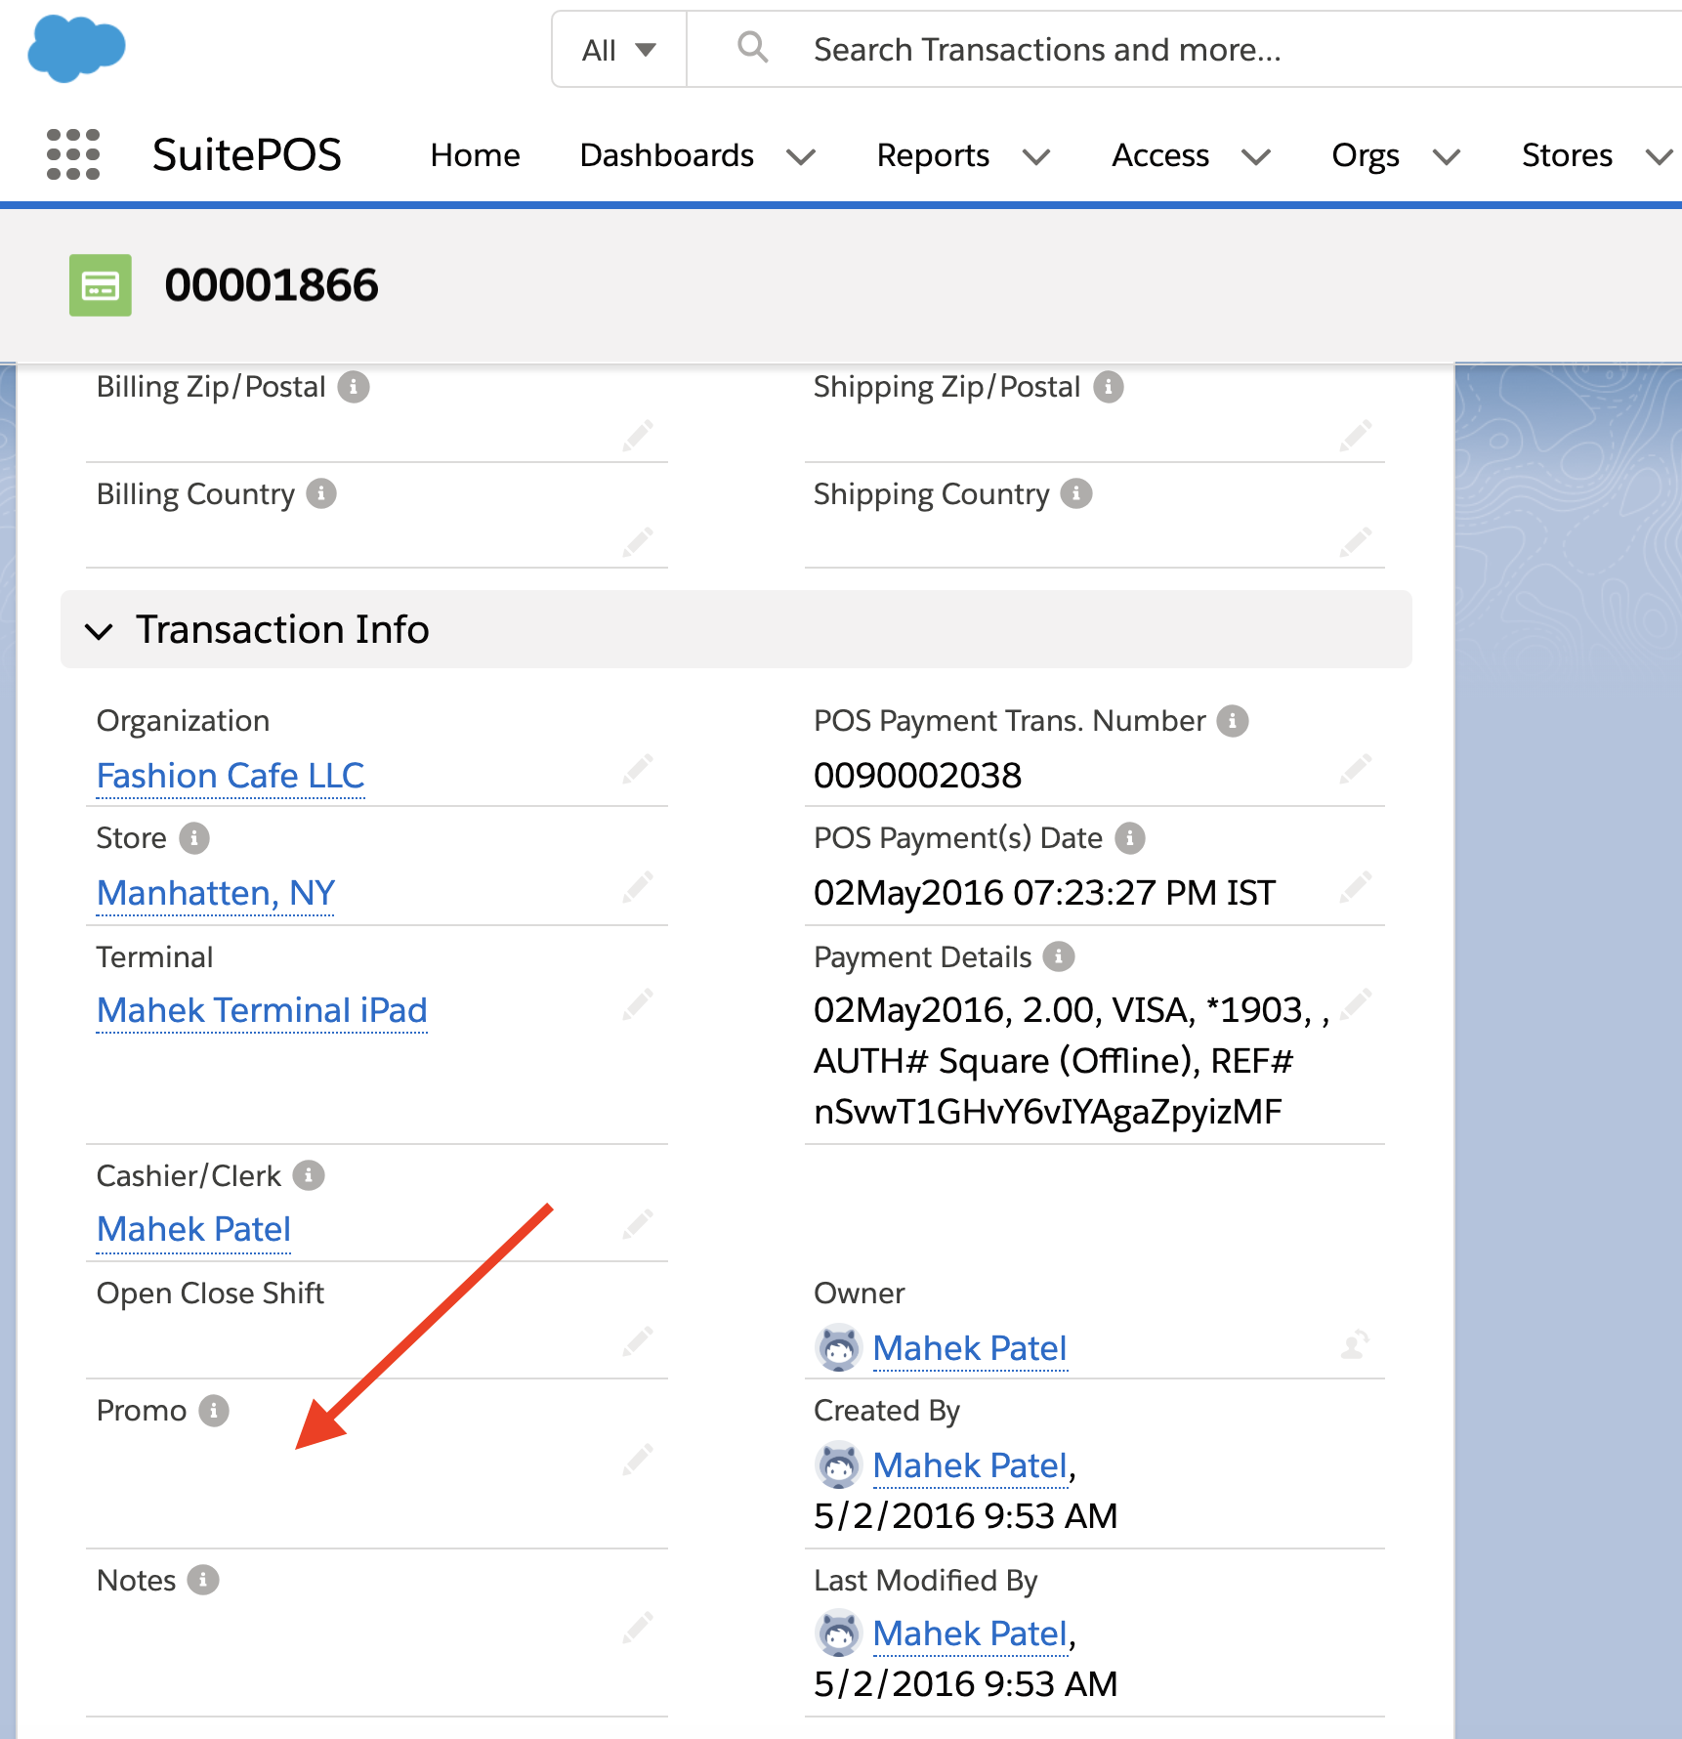1682x1739 pixels.
Task: Open the App Launcher grid icon
Action: point(73,154)
